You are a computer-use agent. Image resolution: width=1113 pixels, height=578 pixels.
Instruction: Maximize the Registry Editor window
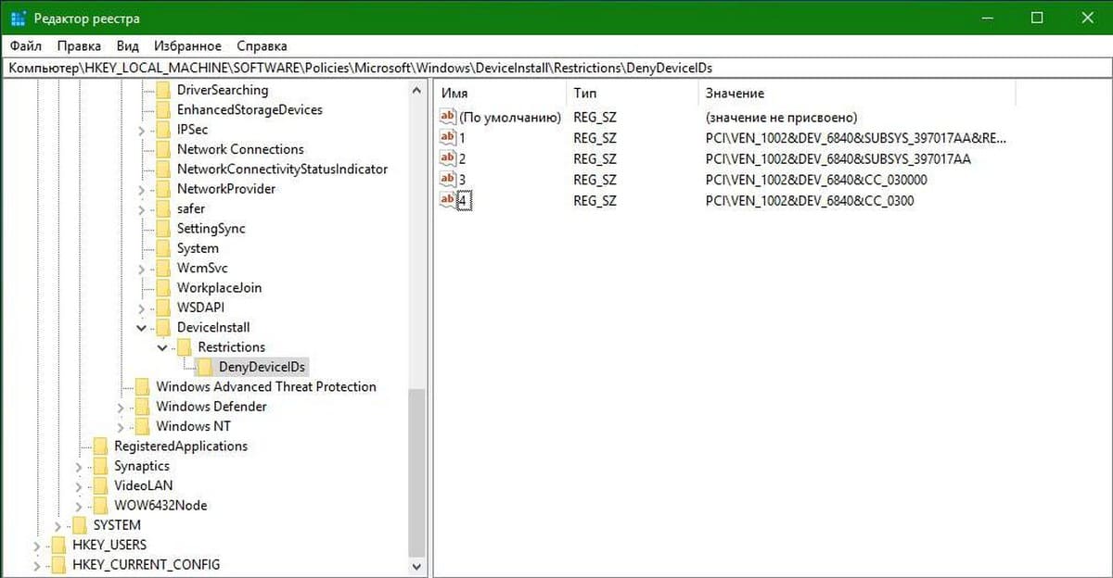1037,18
